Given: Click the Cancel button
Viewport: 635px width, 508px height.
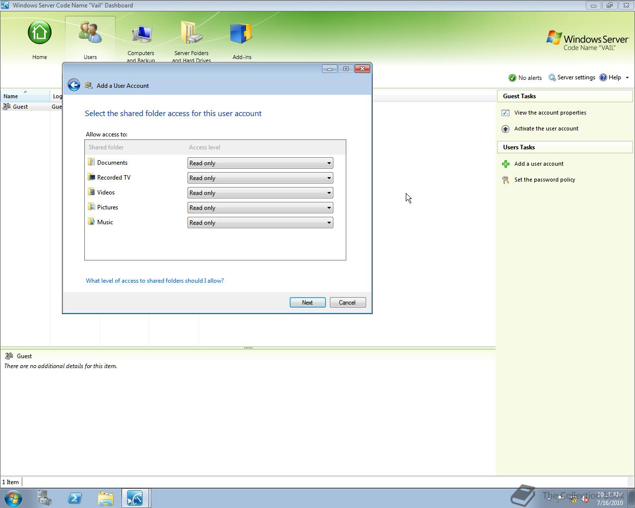Looking at the screenshot, I should click(x=347, y=303).
